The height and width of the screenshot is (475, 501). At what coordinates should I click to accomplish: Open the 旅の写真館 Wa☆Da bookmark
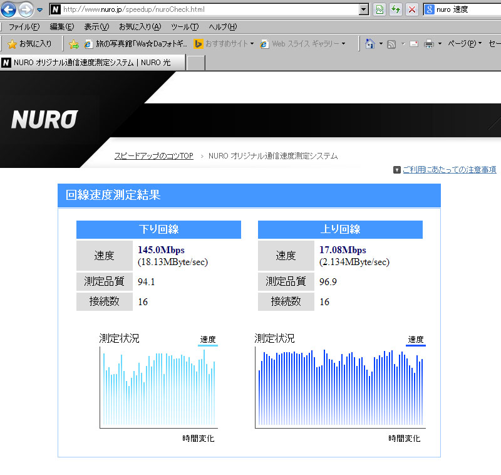click(x=136, y=44)
